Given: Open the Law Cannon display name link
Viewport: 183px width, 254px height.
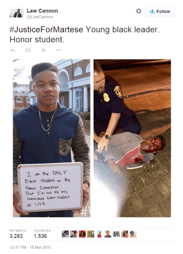Looking at the screenshot, I should pos(42,11).
